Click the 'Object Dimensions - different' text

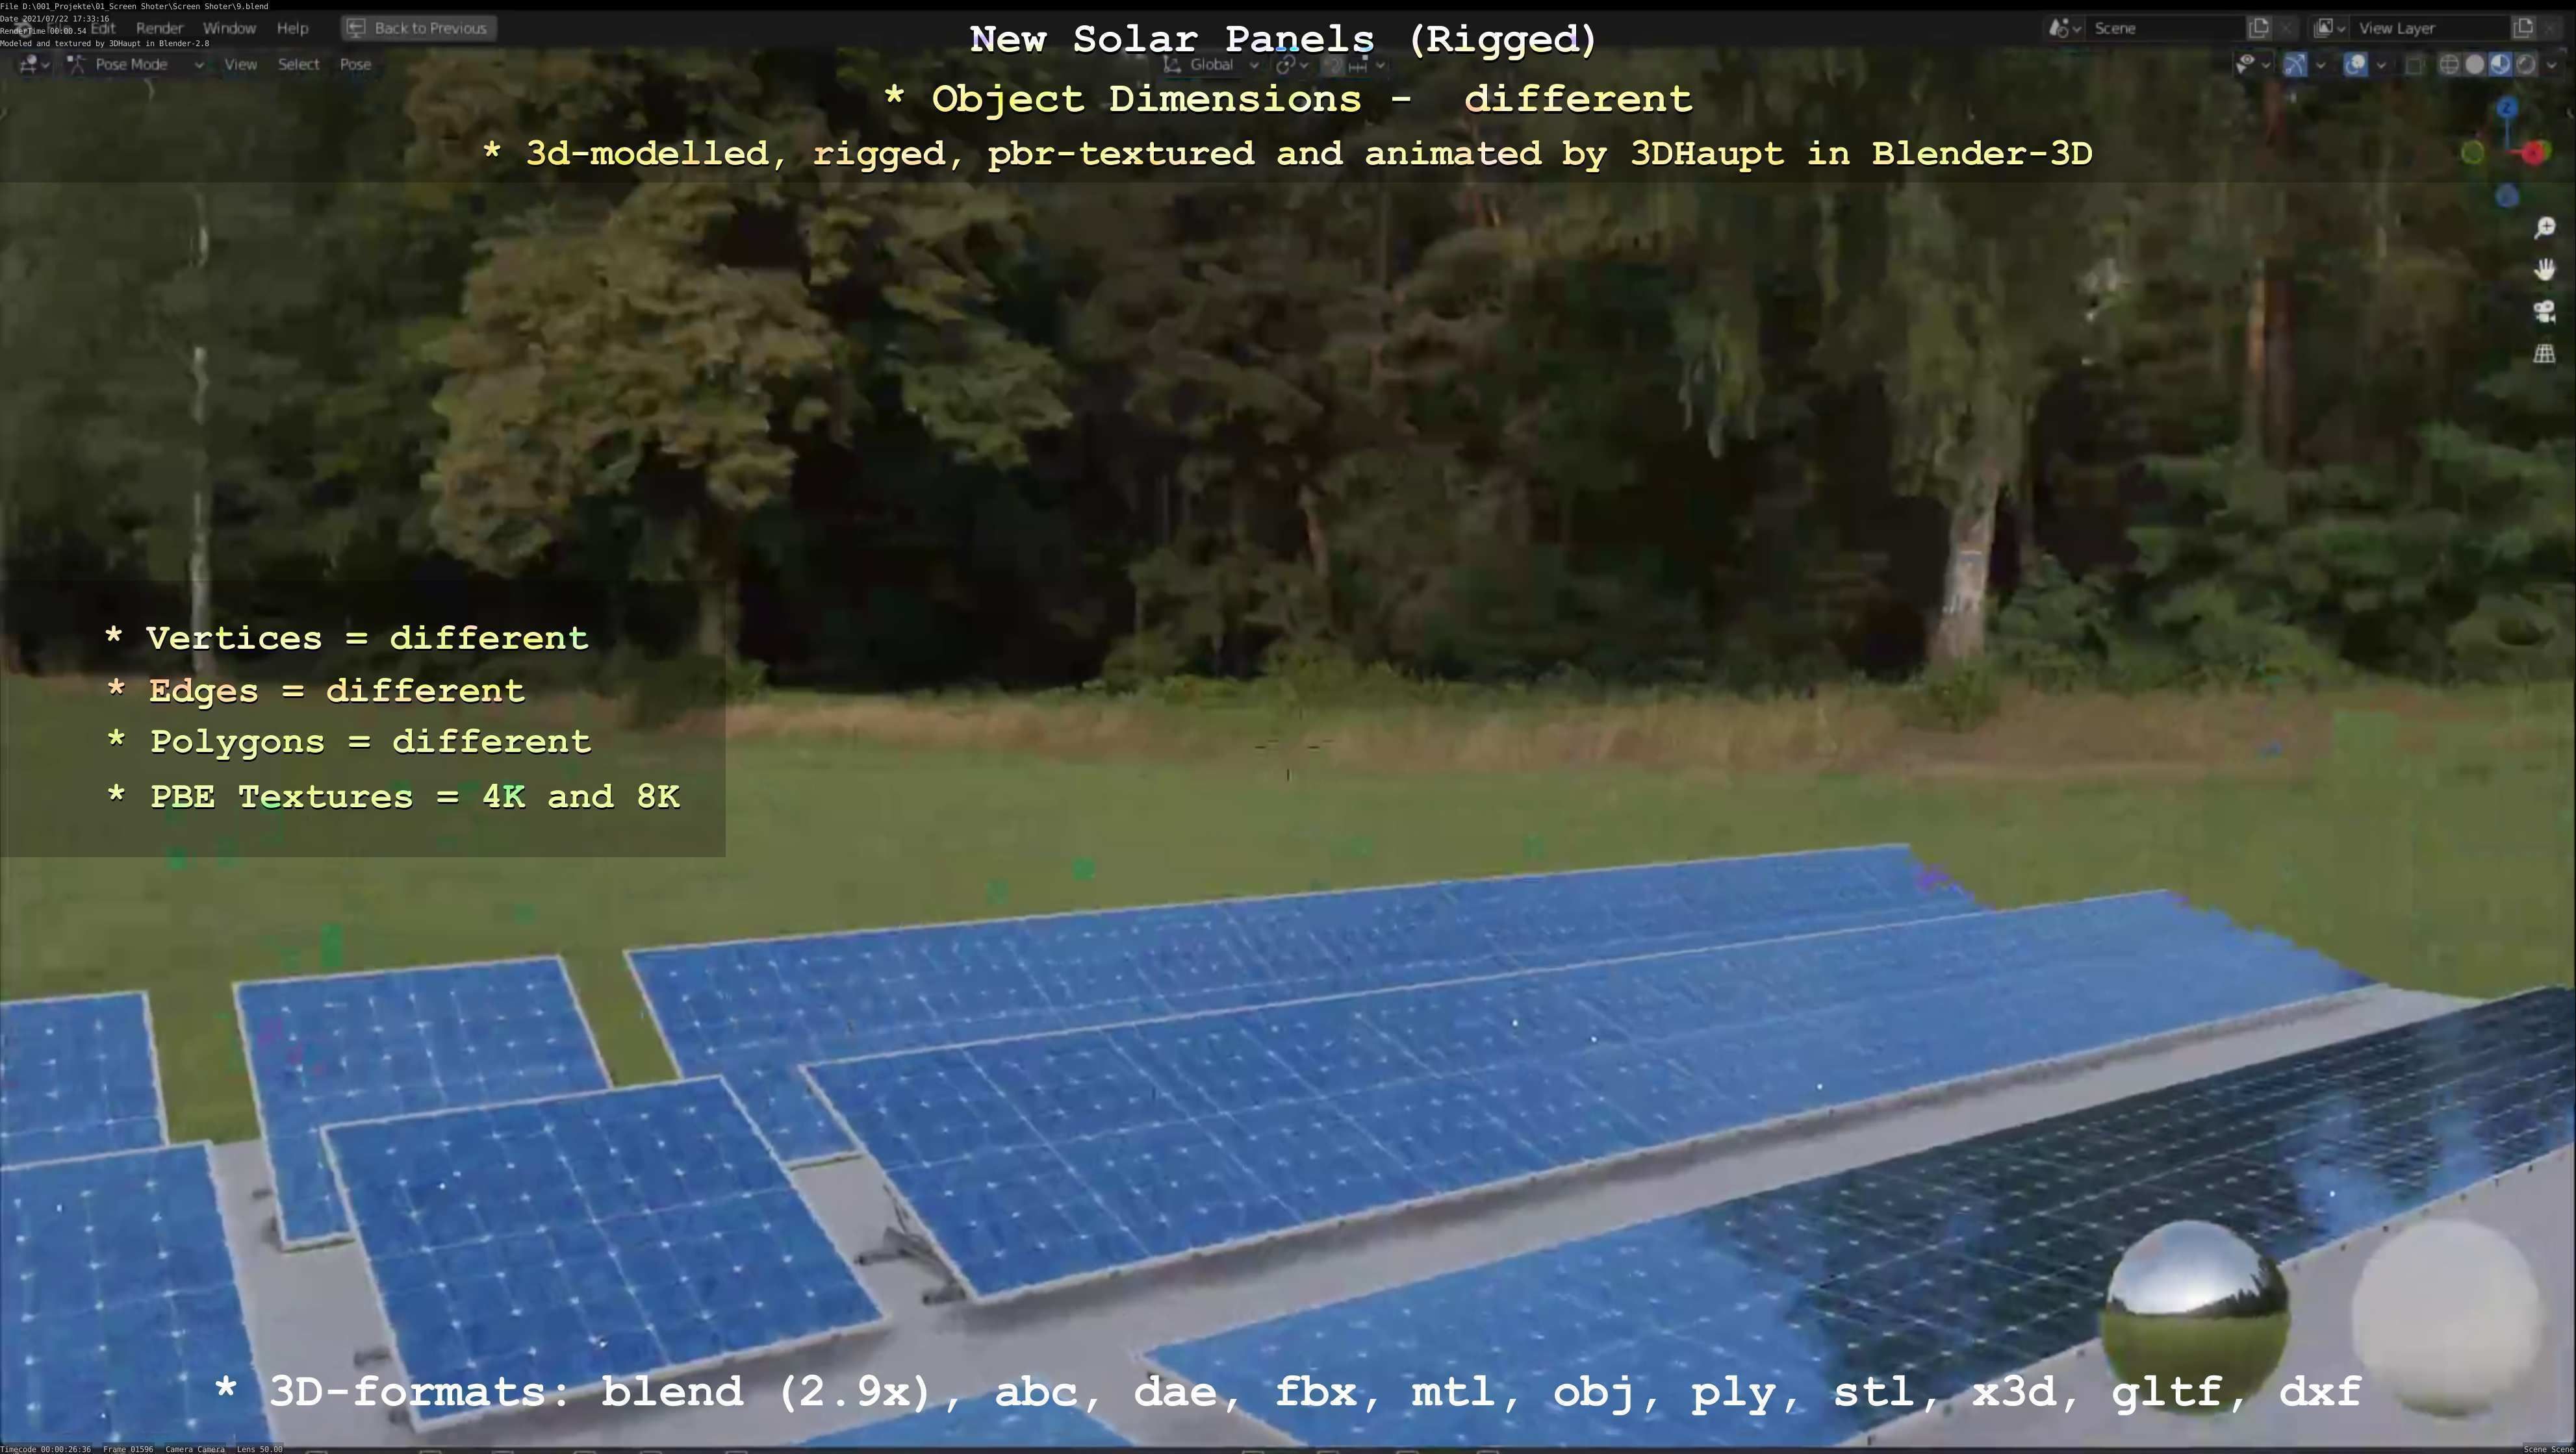(1289, 99)
